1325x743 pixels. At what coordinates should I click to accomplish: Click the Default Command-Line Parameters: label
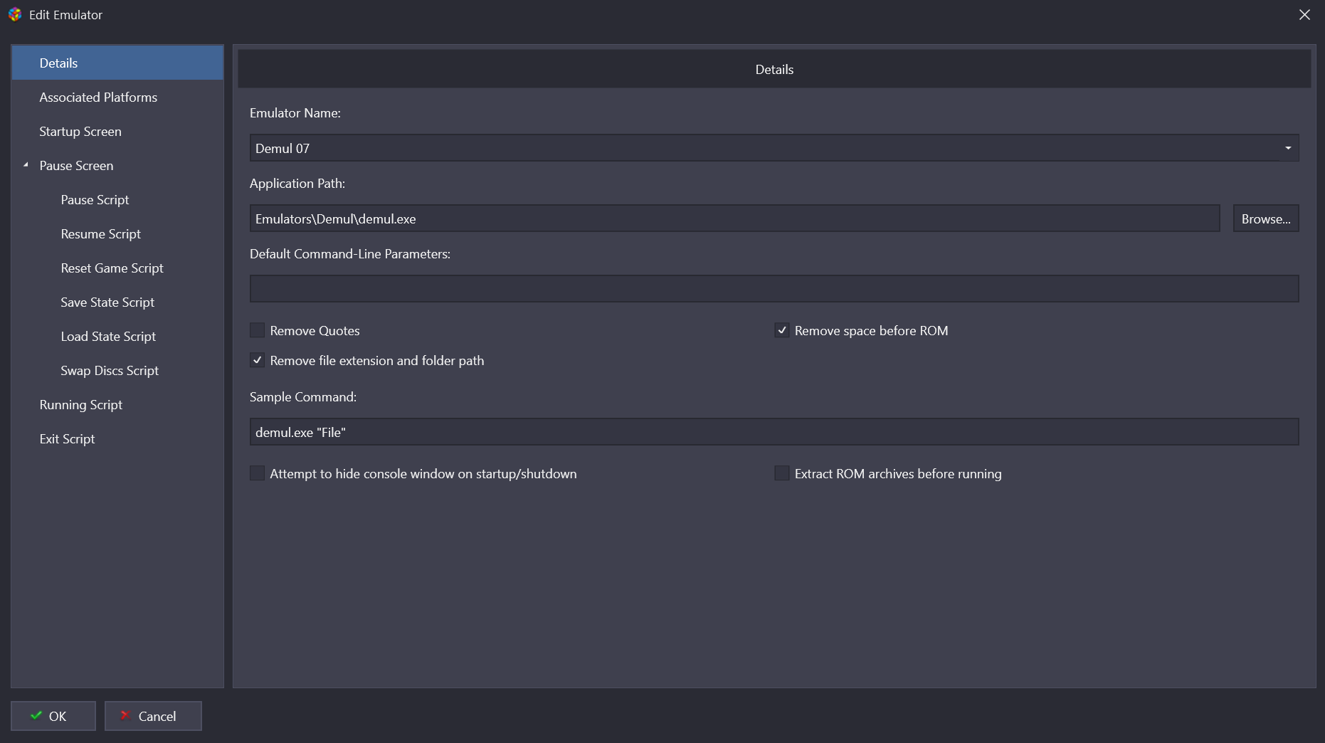(x=350, y=254)
